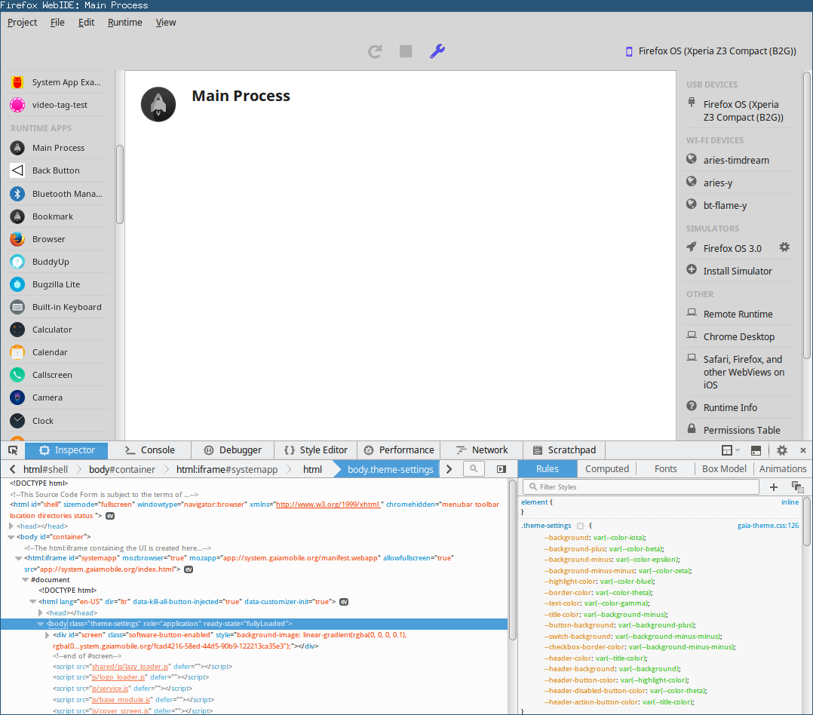The image size is (813, 715).
Task: Click shared/js/lazy_loader.js script link
Action: (130, 667)
